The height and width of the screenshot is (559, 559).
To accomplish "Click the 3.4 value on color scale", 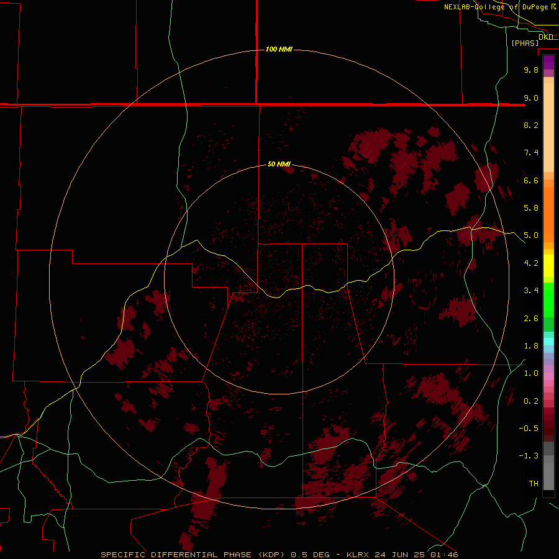I will pos(531,291).
